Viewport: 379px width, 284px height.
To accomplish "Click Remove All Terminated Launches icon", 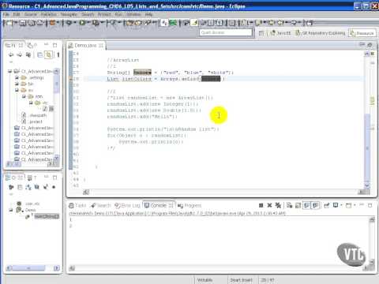I will coord(278,205).
